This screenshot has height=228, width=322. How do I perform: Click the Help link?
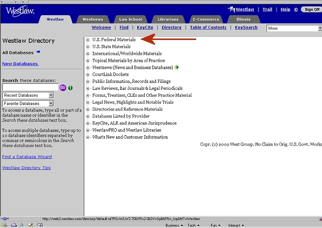[285, 9]
